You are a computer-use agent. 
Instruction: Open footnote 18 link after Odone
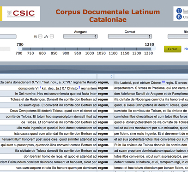coord(163,82)
